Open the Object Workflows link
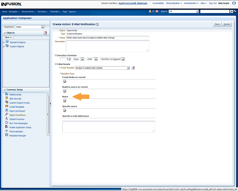Screen dimensions: 238x191 (x=17, y=115)
